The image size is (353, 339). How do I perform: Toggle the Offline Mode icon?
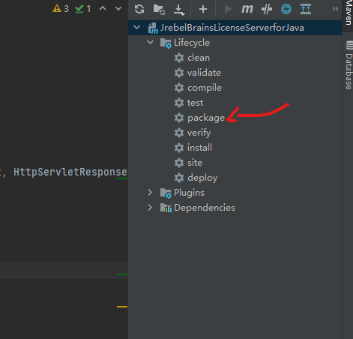click(x=267, y=9)
